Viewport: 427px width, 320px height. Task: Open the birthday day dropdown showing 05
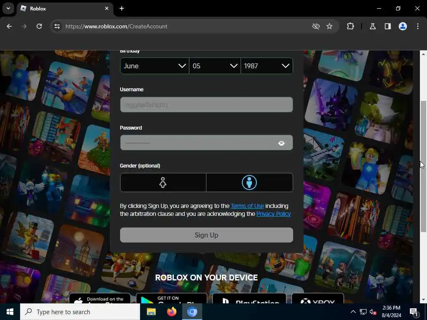click(x=215, y=66)
